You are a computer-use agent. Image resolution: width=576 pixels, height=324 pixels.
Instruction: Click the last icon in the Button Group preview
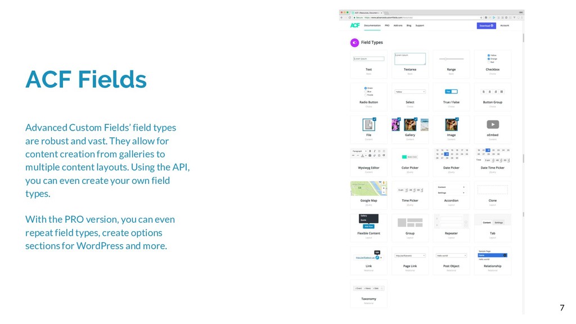501,92
